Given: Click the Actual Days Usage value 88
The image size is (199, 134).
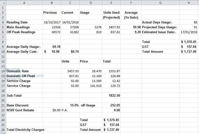Looking at the screenshot, I should click(x=189, y=22).
